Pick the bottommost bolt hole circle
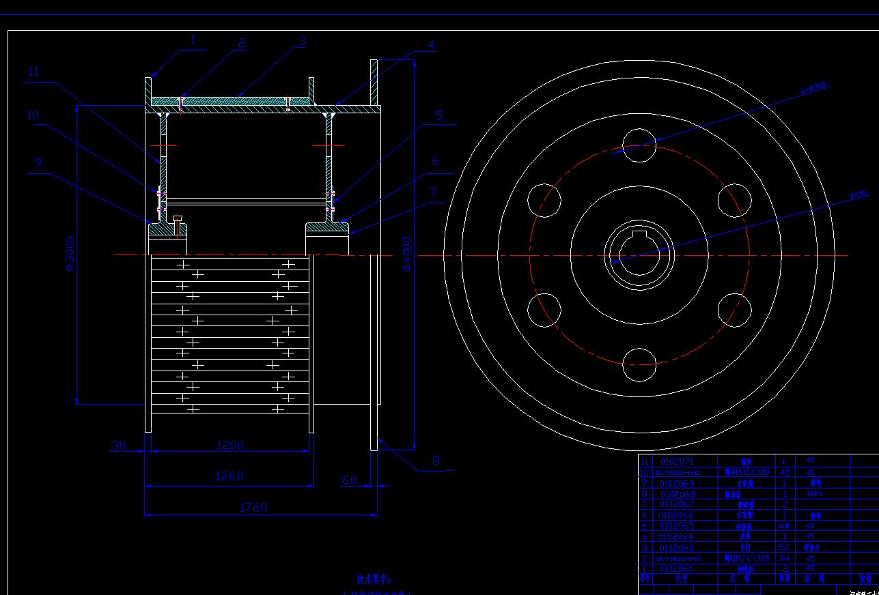The height and width of the screenshot is (595, 879). [x=640, y=365]
